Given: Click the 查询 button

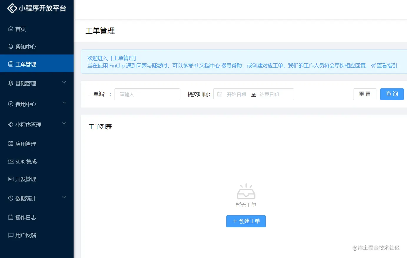Looking at the screenshot, I should 392,94.
